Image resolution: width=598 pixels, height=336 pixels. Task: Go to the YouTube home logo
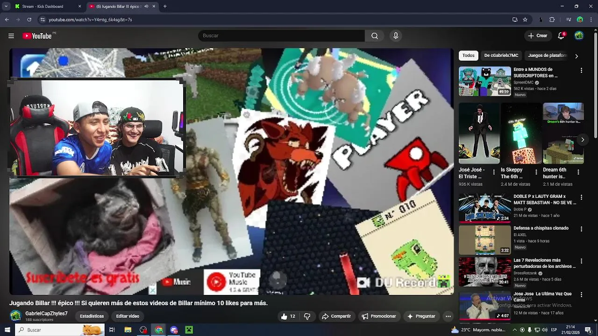(37, 36)
